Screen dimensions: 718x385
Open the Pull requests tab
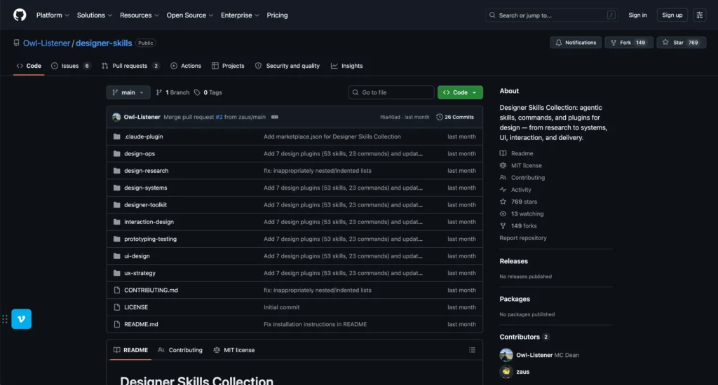(130, 66)
